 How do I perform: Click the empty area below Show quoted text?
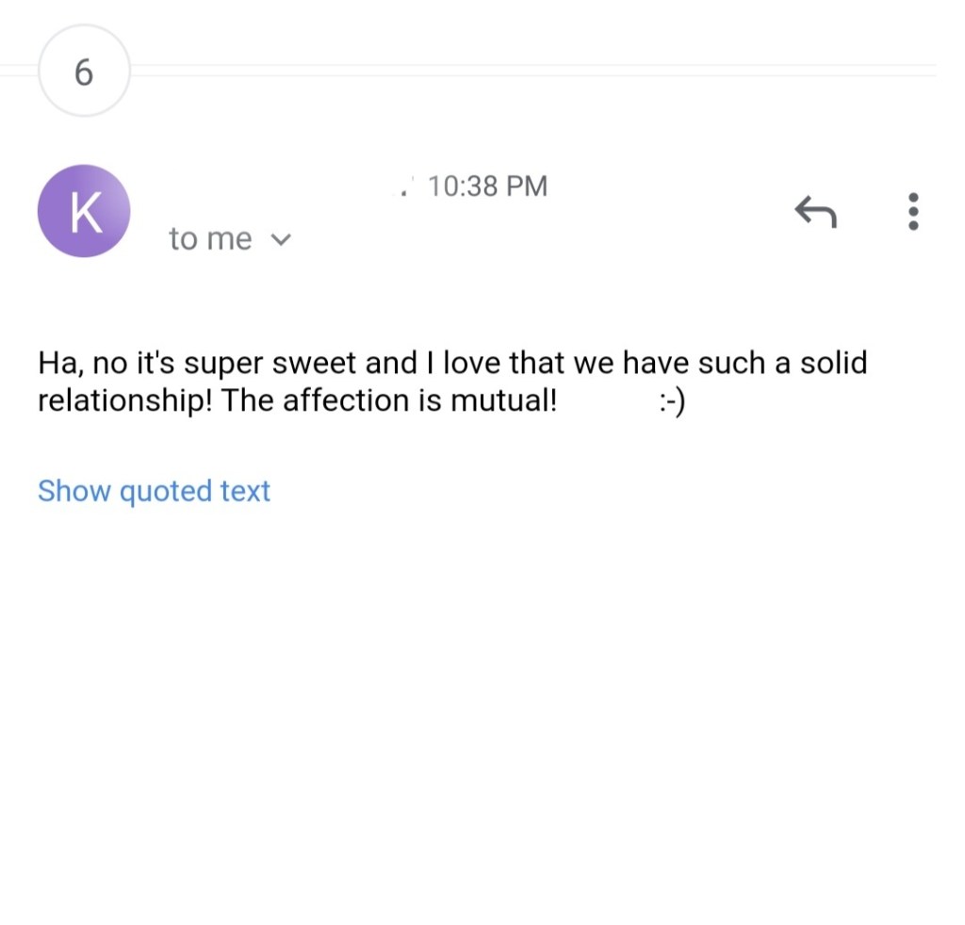click(471, 706)
